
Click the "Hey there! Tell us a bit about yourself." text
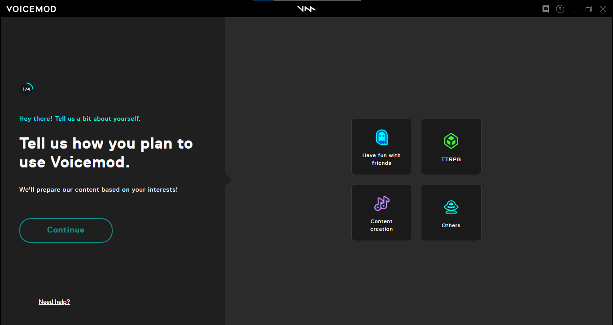tap(80, 119)
